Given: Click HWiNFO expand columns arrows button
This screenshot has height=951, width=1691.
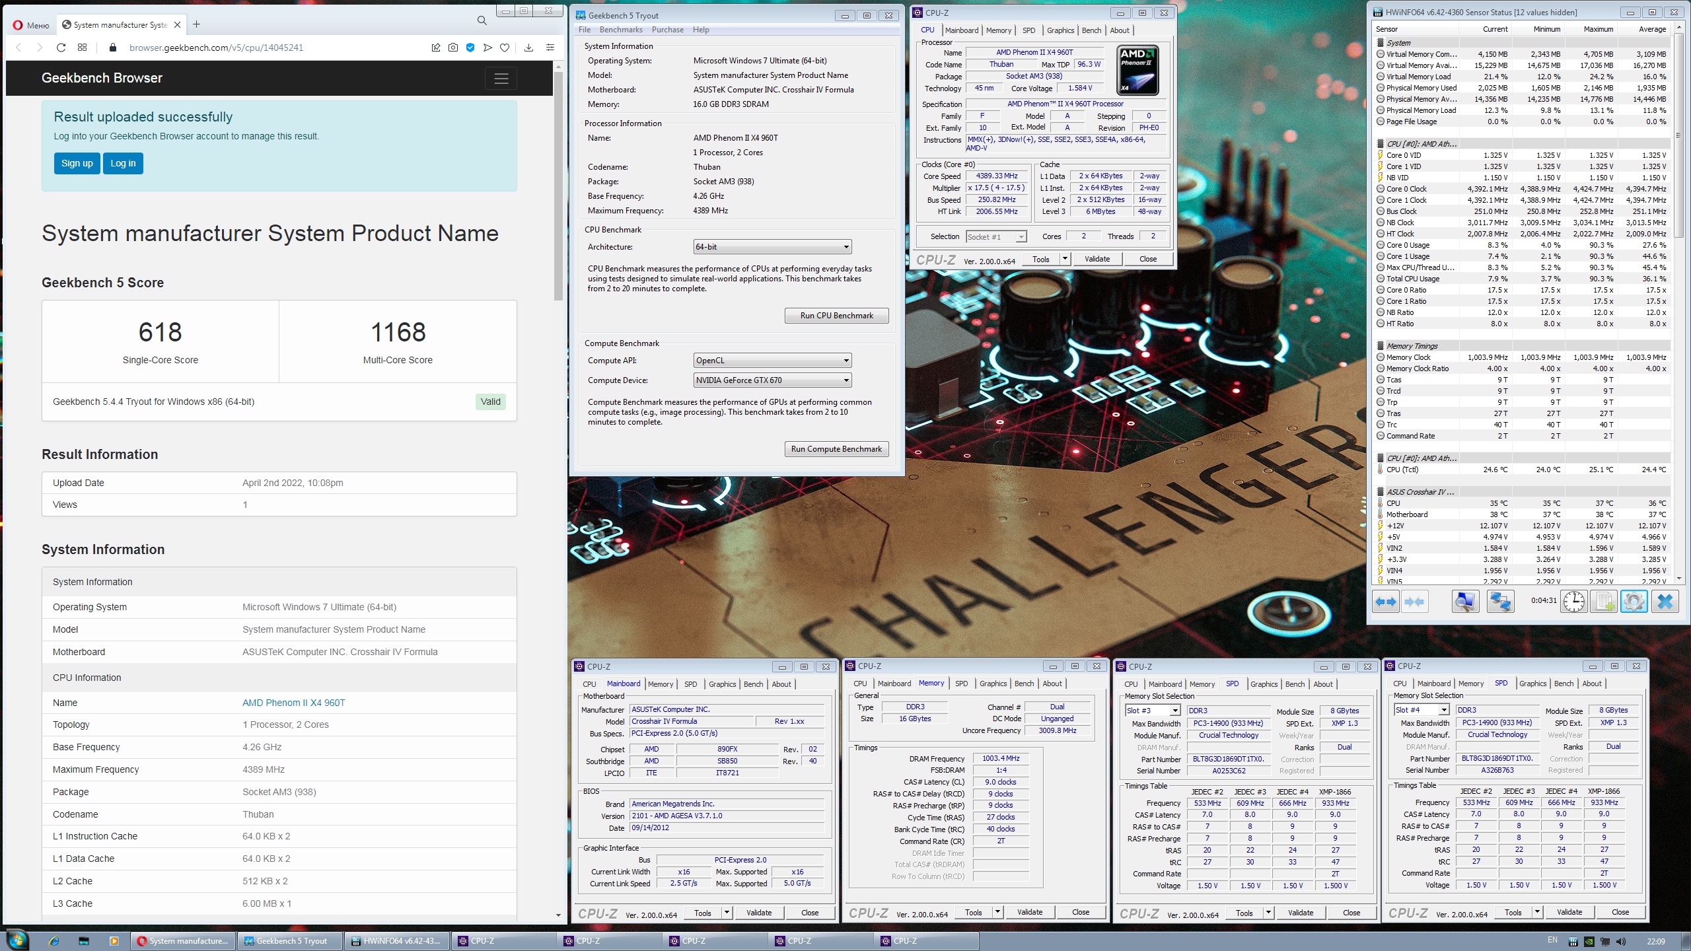Looking at the screenshot, I should [x=1385, y=602].
